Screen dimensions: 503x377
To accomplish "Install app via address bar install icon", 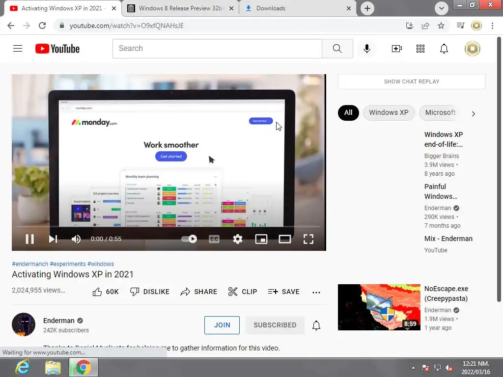I will click(x=409, y=26).
